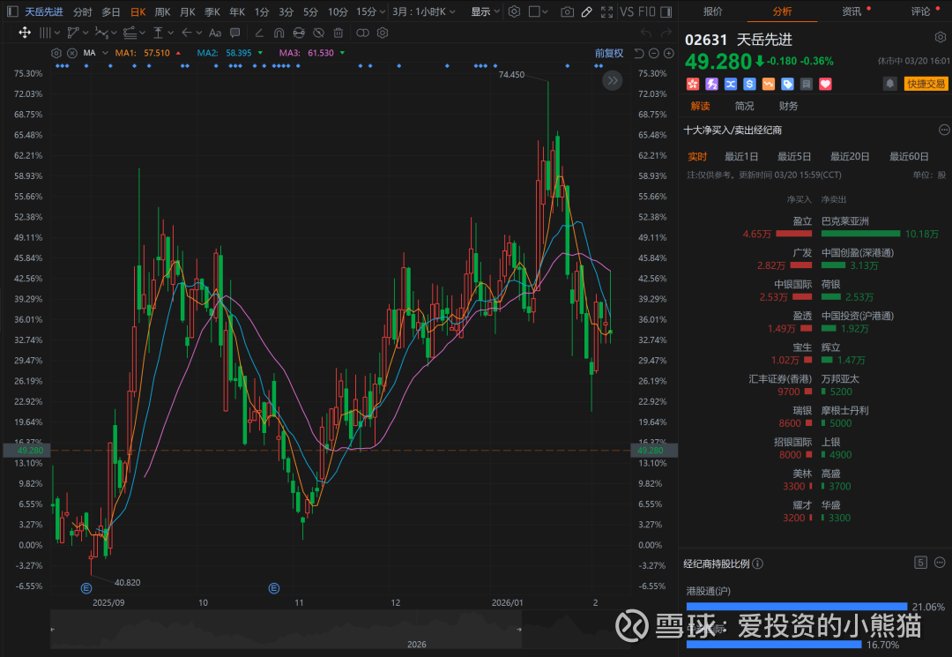952x657 pixels.
Task: Click the price alert bell icon
Action: [890, 84]
